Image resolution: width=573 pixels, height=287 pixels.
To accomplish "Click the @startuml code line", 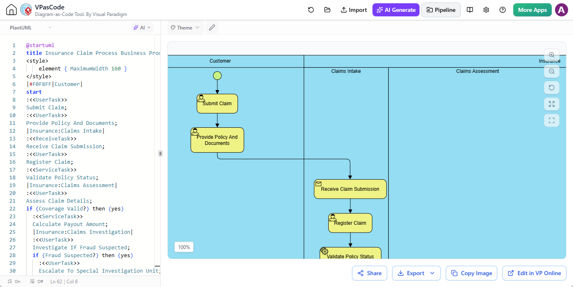I will coord(40,45).
